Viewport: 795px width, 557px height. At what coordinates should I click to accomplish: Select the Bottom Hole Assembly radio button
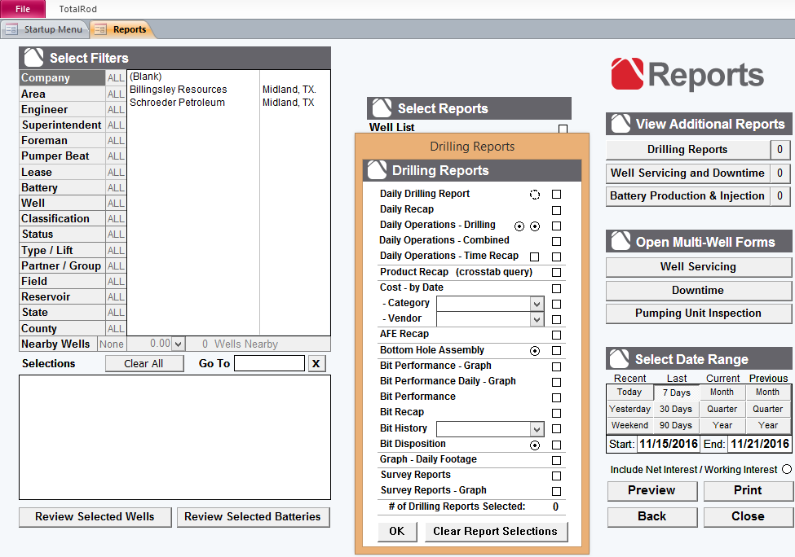click(535, 351)
